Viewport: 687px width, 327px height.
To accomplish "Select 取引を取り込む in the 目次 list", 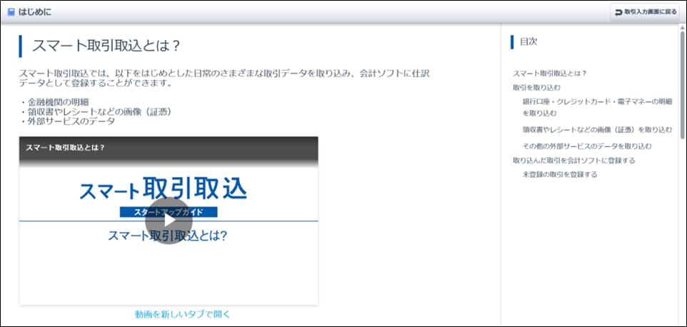I will [x=531, y=87].
